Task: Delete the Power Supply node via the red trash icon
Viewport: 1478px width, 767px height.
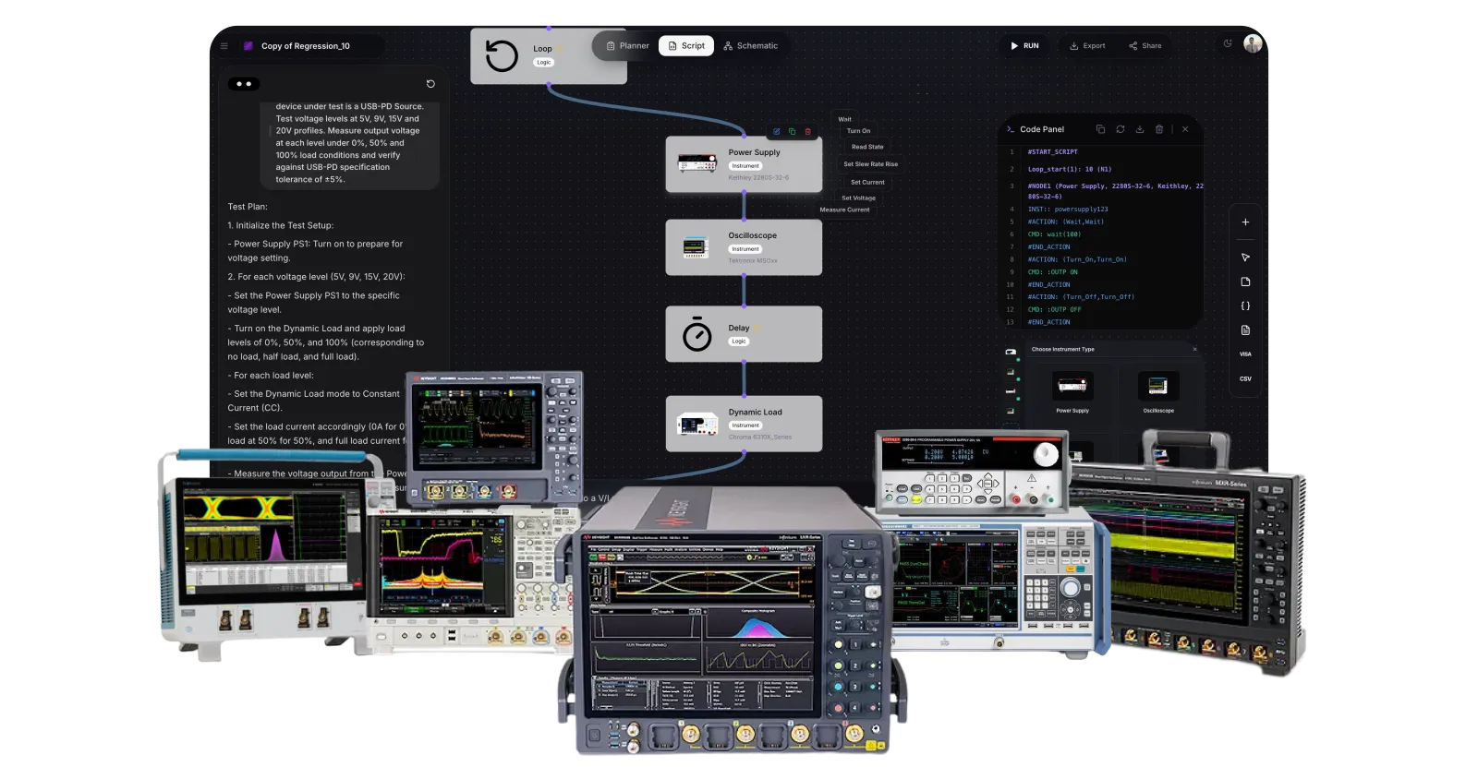Action: click(807, 132)
